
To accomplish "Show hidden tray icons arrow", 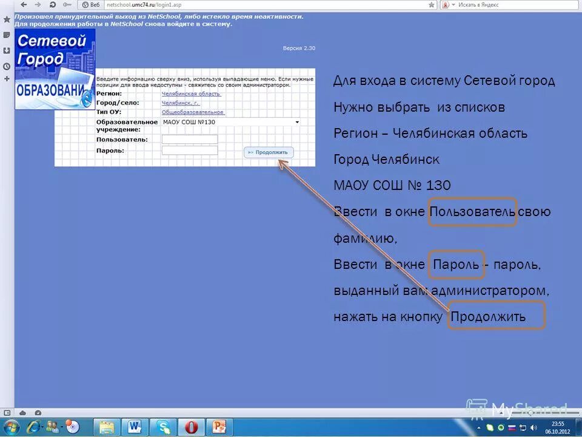I will coord(479,428).
